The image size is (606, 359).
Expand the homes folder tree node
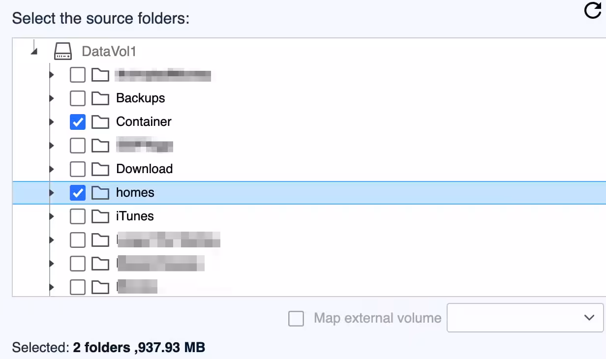[52, 193]
